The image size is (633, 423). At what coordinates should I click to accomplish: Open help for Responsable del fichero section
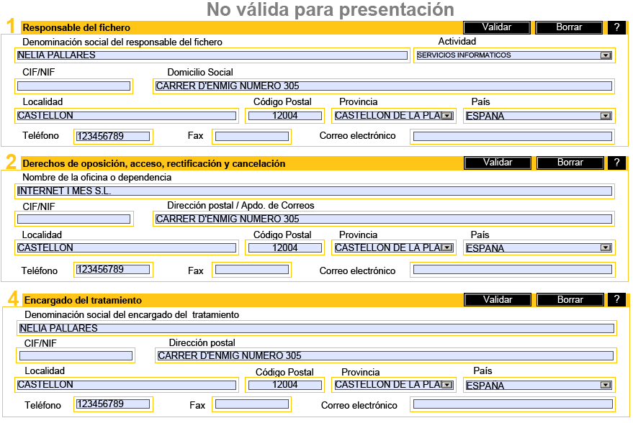point(617,27)
